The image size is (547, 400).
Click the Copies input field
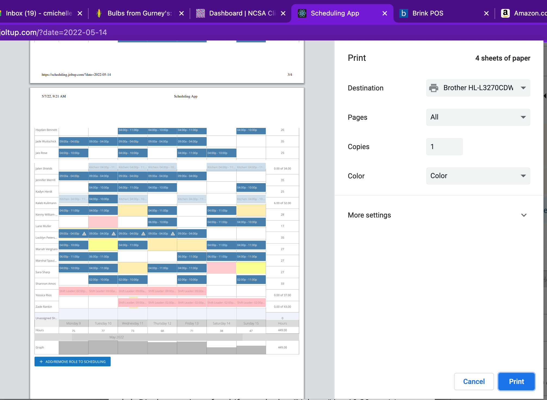pos(444,147)
